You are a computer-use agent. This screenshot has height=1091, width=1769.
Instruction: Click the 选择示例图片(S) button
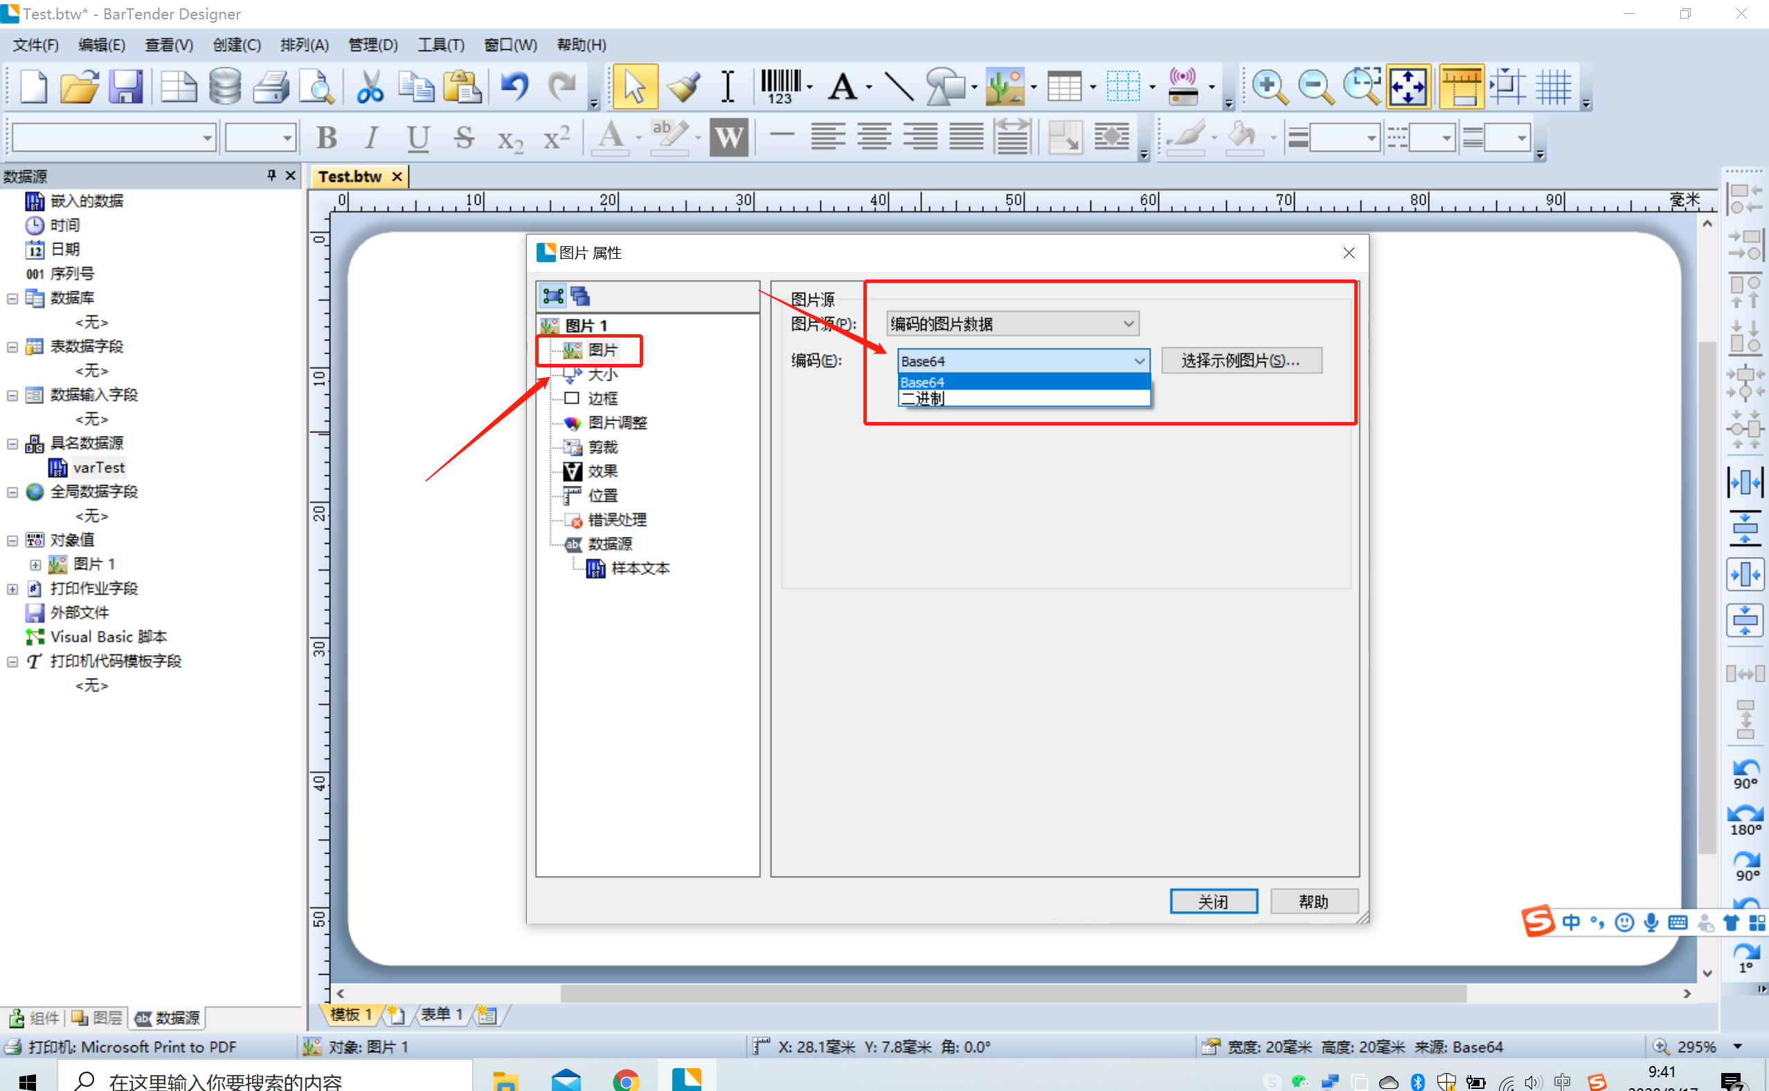click(x=1241, y=360)
